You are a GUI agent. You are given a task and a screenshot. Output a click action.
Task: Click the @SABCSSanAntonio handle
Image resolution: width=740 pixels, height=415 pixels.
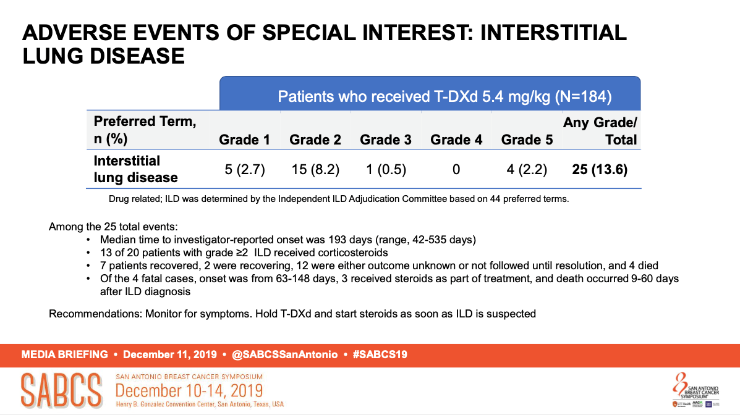(284, 354)
